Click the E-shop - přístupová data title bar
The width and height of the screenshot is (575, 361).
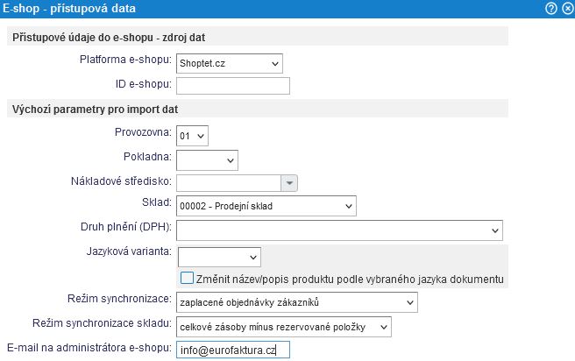click(x=272, y=9)
